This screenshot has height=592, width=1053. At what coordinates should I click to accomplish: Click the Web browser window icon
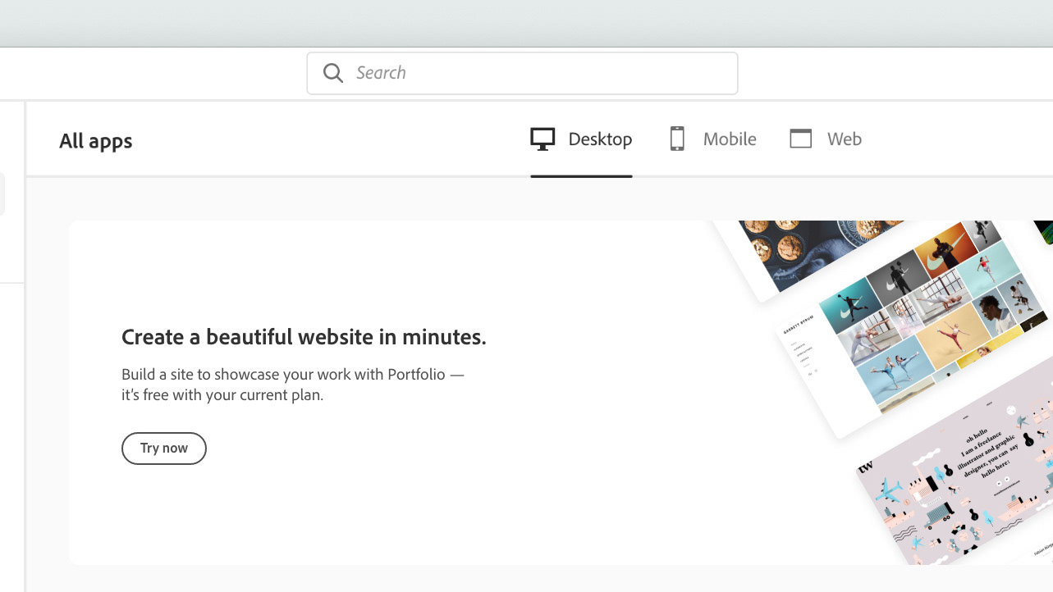click(x=801, y=139)
